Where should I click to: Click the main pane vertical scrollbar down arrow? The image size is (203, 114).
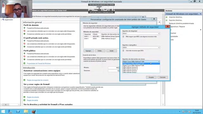(x=163, y=105)
